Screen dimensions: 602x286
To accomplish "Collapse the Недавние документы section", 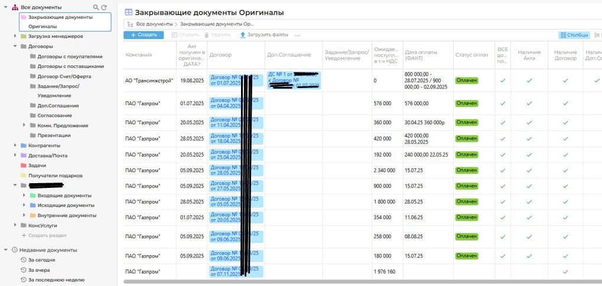I will tap(6, 249).
